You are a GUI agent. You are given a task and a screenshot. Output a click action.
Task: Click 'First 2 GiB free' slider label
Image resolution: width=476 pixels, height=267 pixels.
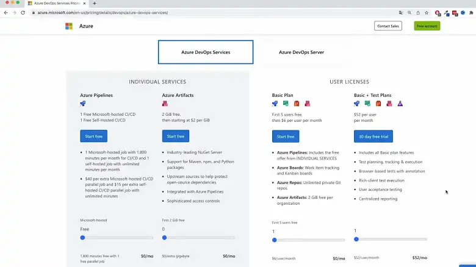tap(173, 220)
